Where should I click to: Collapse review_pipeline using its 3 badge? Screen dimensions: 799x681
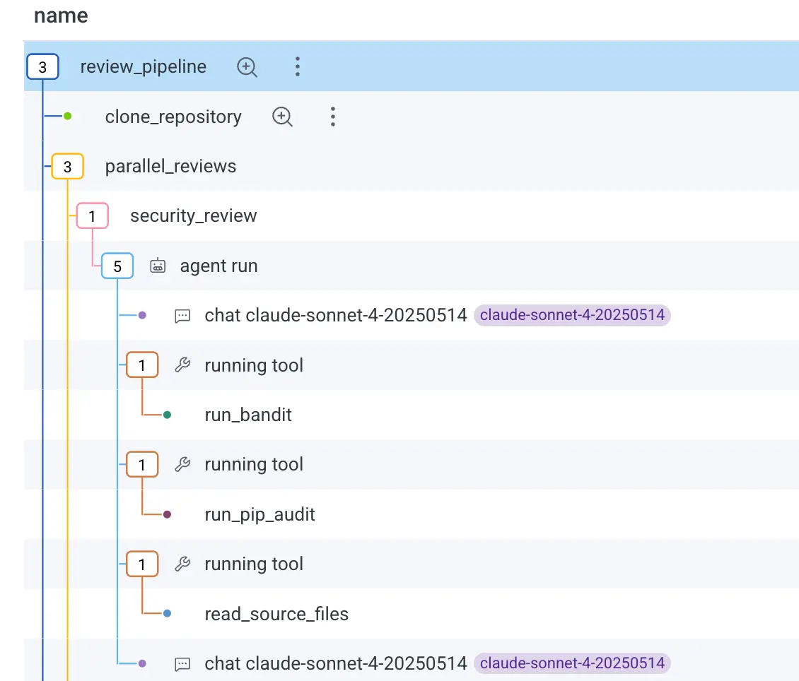click(x=42, y=67)
